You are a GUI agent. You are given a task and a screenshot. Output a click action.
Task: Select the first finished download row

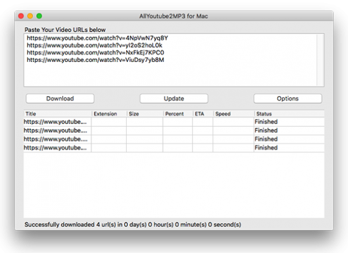[174, 122]
